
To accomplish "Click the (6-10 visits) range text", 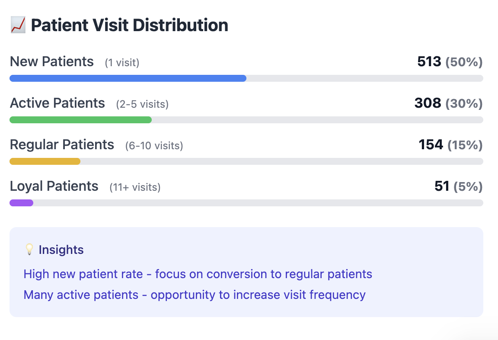I will tap(154, 146).
